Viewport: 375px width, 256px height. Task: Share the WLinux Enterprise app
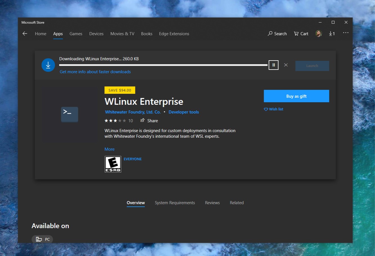point(149,121)
